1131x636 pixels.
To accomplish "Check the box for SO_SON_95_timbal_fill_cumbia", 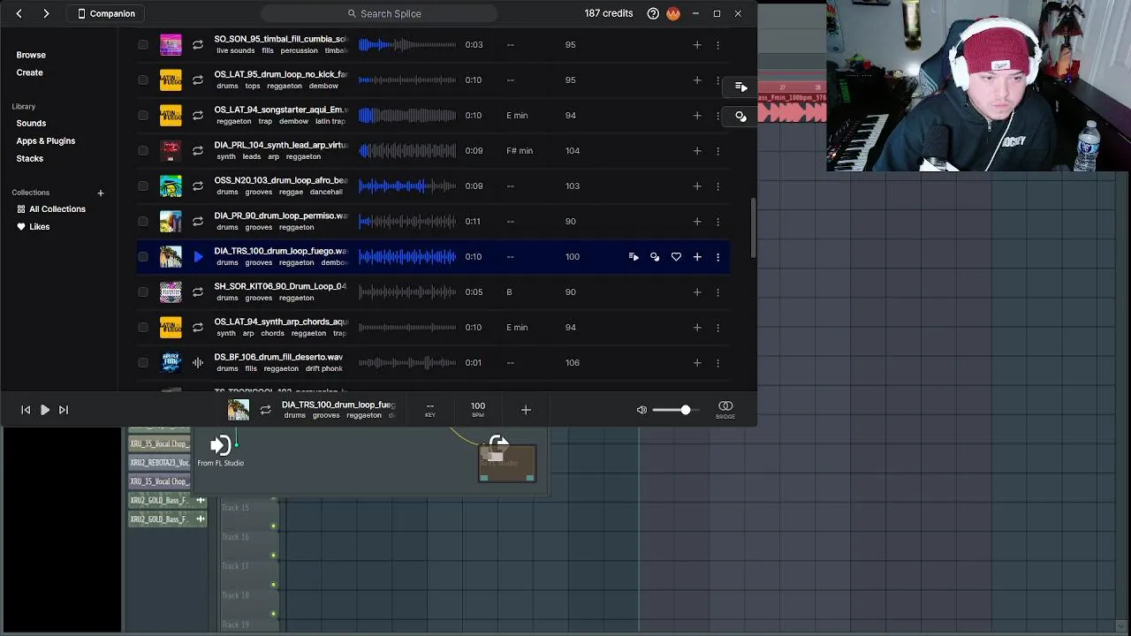I will pyautogui.click(x=143, y=44).
